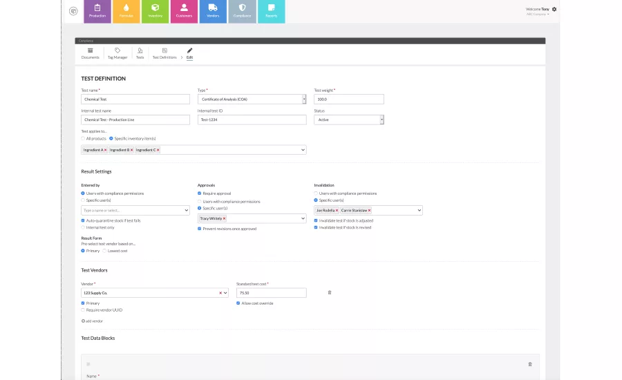Open the Compliance module tile
Image resolution: width=622 pixels, height=380 pixels.
[242, 11]
